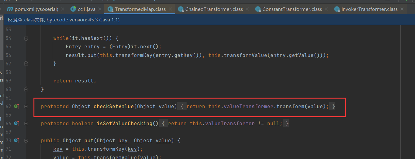Click the fold end marker on line 57
The image size is (415, 159).
pyautogui.click(x=26, y=64)
